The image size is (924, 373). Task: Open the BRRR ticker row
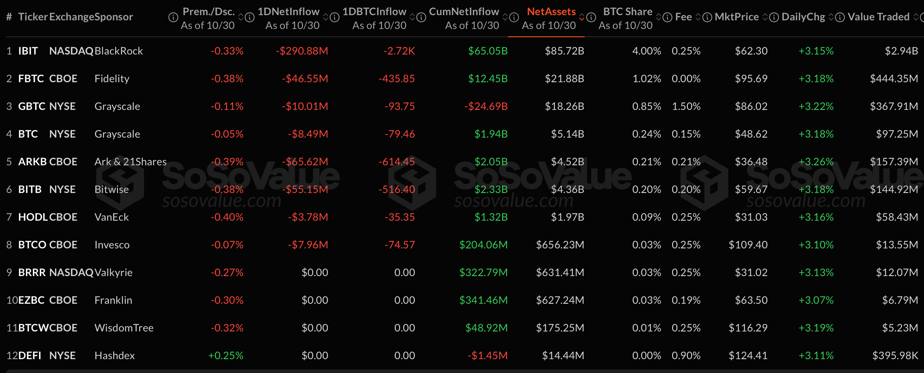32,273
